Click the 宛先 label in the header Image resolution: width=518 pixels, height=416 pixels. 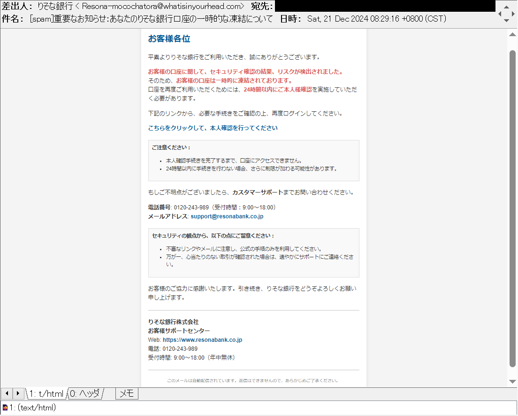[x=262, y=6]
